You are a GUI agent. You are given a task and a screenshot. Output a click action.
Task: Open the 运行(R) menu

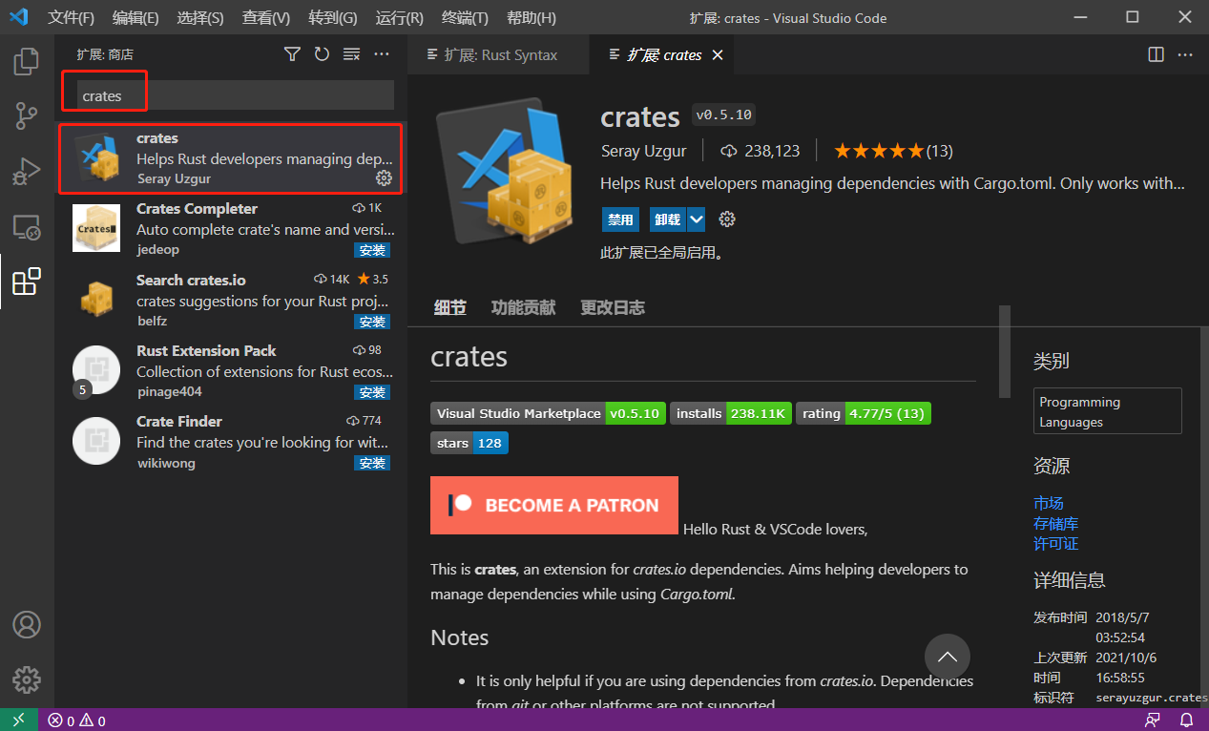tap(400, 18)
